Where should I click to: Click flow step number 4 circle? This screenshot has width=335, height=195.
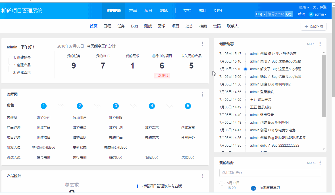click(152, 106)
